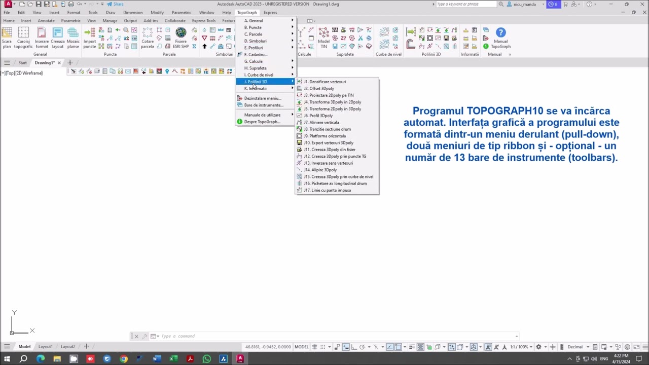
Task: Choose J17. Linie cu panta impusa
Action: pos(337,190)
